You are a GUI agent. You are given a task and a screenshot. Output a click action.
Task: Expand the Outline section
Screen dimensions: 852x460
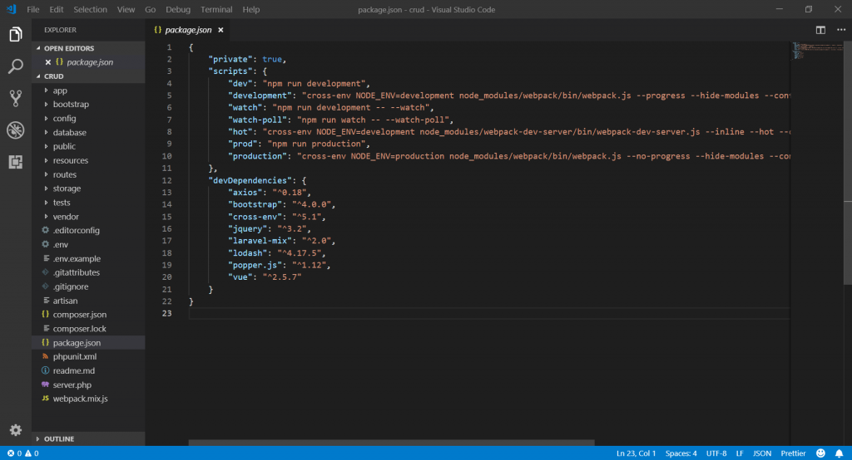point(88,439)
